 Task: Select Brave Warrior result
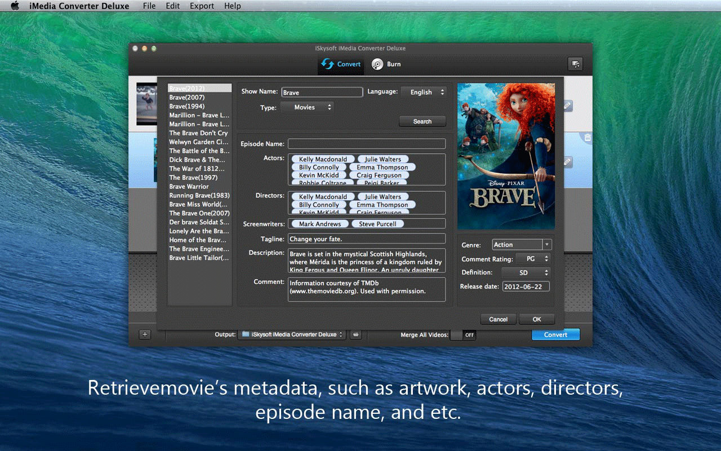pyautogui.click(x=200, y=187)
